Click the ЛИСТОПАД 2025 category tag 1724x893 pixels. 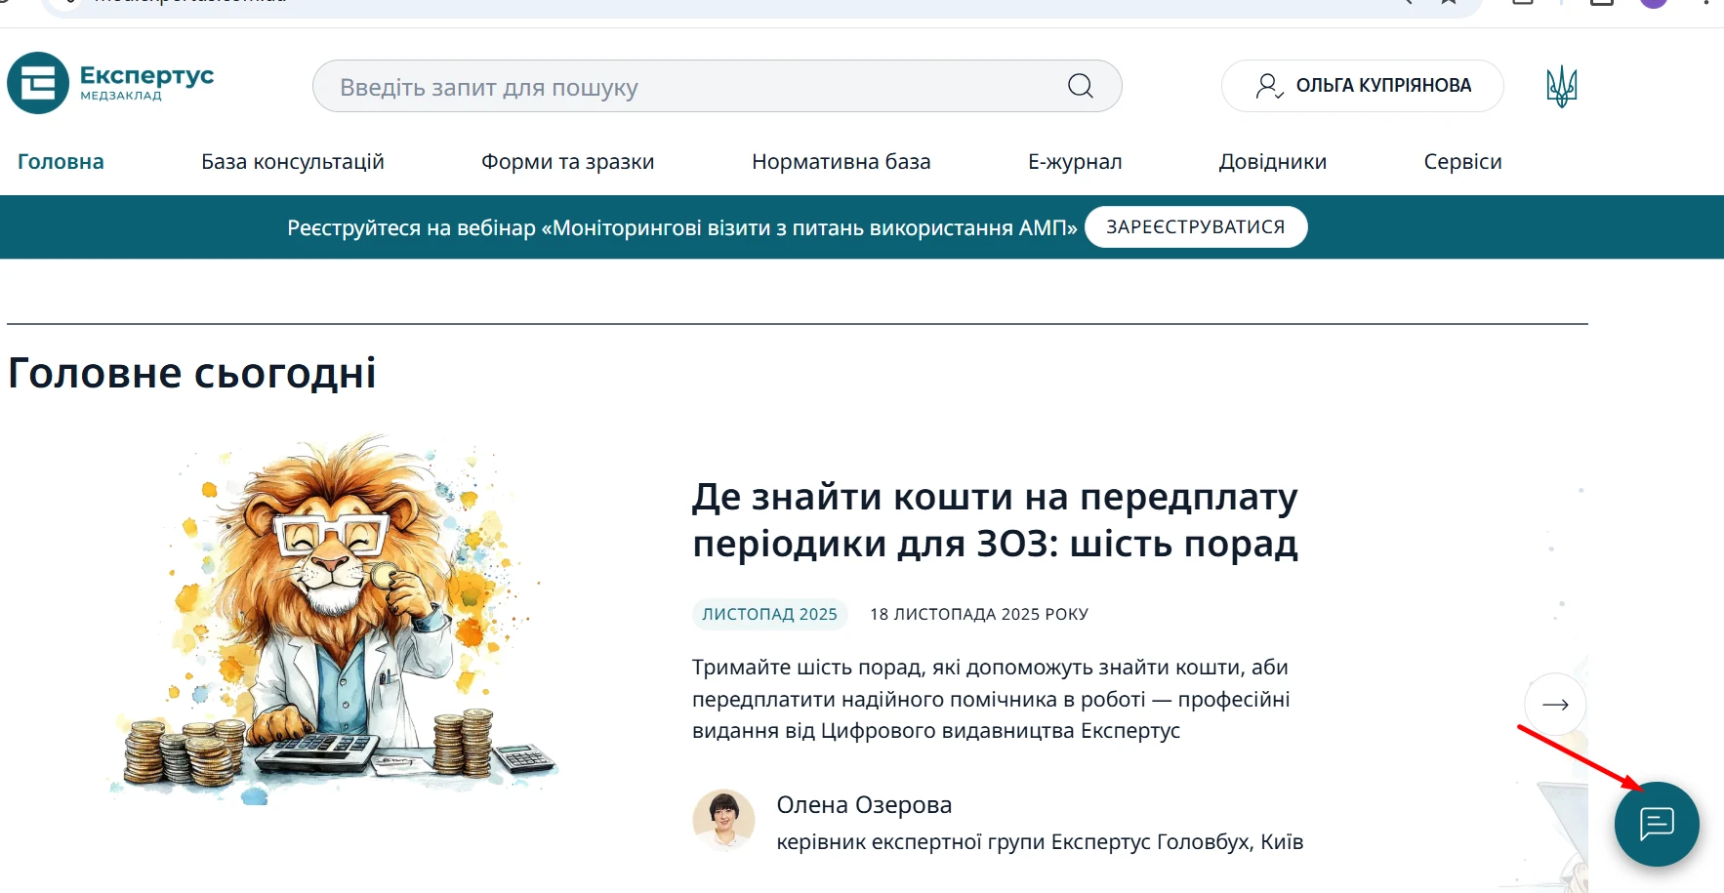pos(768,614)
